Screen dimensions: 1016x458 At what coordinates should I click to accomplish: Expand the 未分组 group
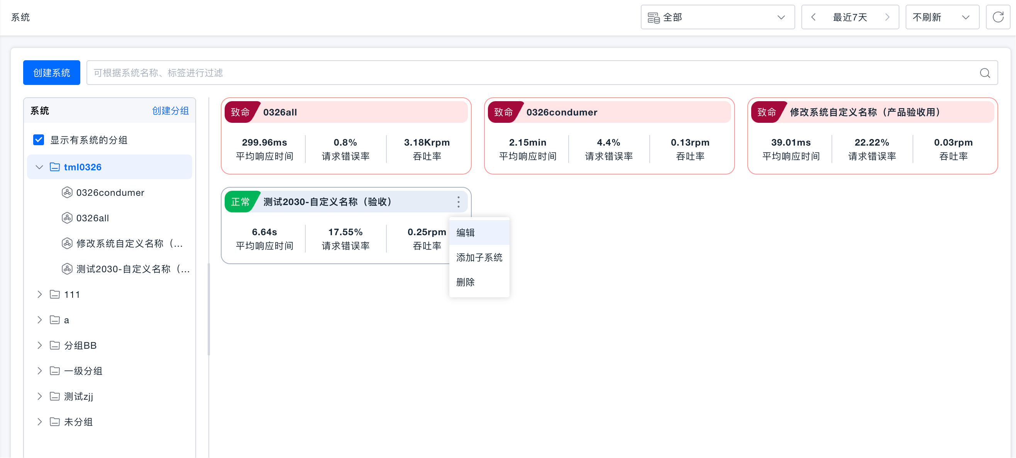pos(39,422)
